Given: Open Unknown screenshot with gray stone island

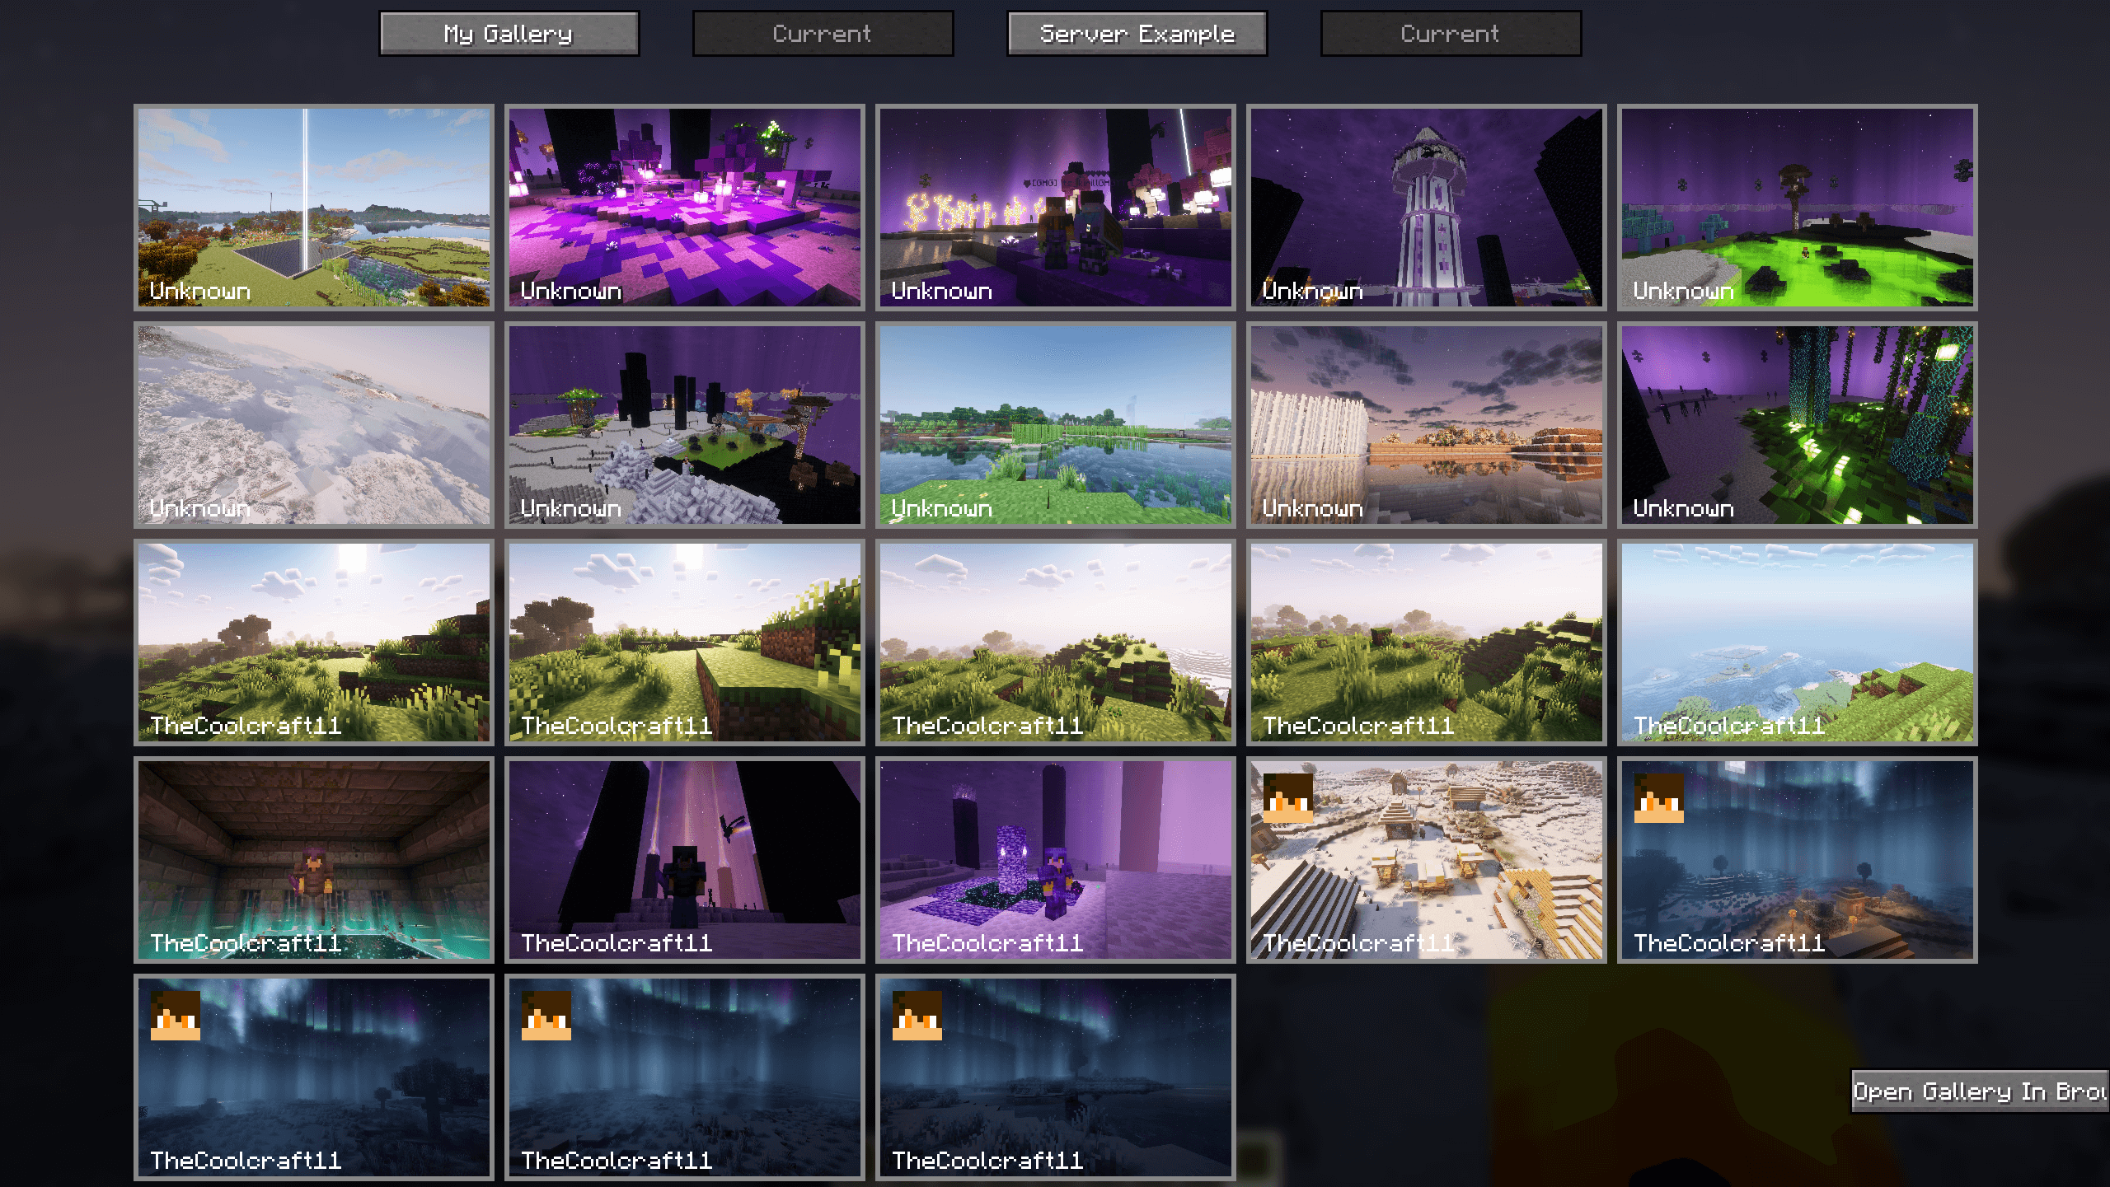Looking at the screenshot, I should (x=685, y=425).
